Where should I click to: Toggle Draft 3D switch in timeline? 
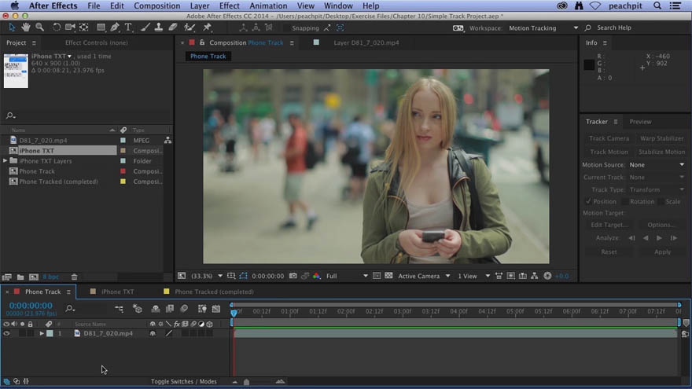coord(138,309)
